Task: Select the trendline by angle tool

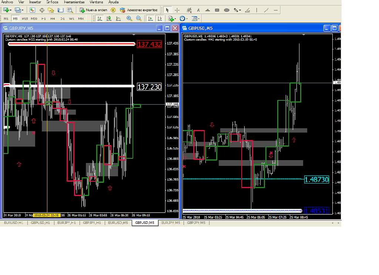Action: tap(248, 10)
